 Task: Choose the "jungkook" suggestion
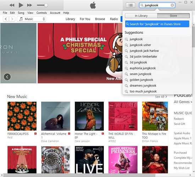coord(157,39)
